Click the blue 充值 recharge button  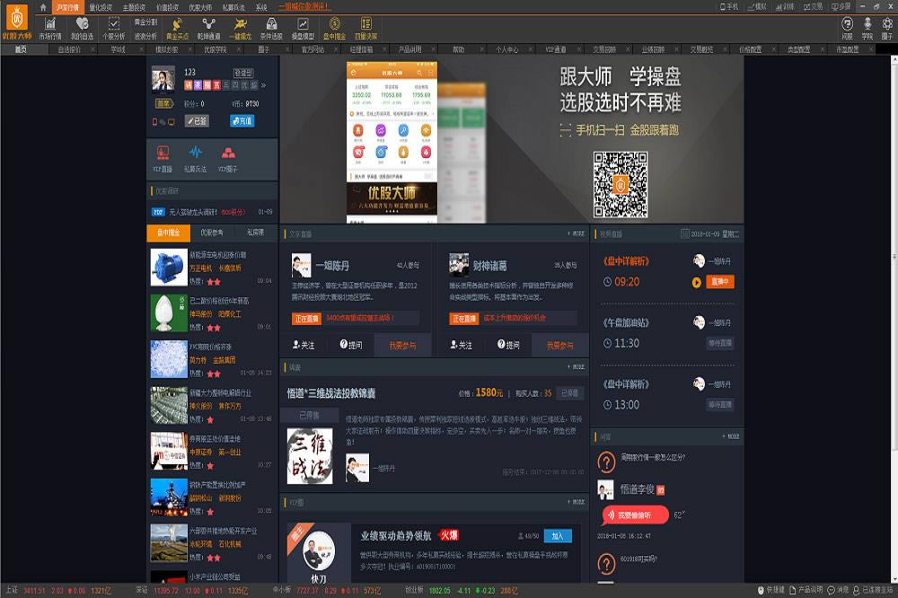click(x=242, y=120)
